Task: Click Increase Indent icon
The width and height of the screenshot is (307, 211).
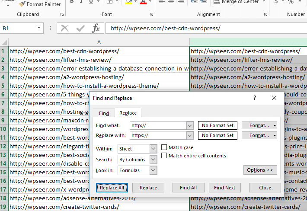Action: click(204, 2)
